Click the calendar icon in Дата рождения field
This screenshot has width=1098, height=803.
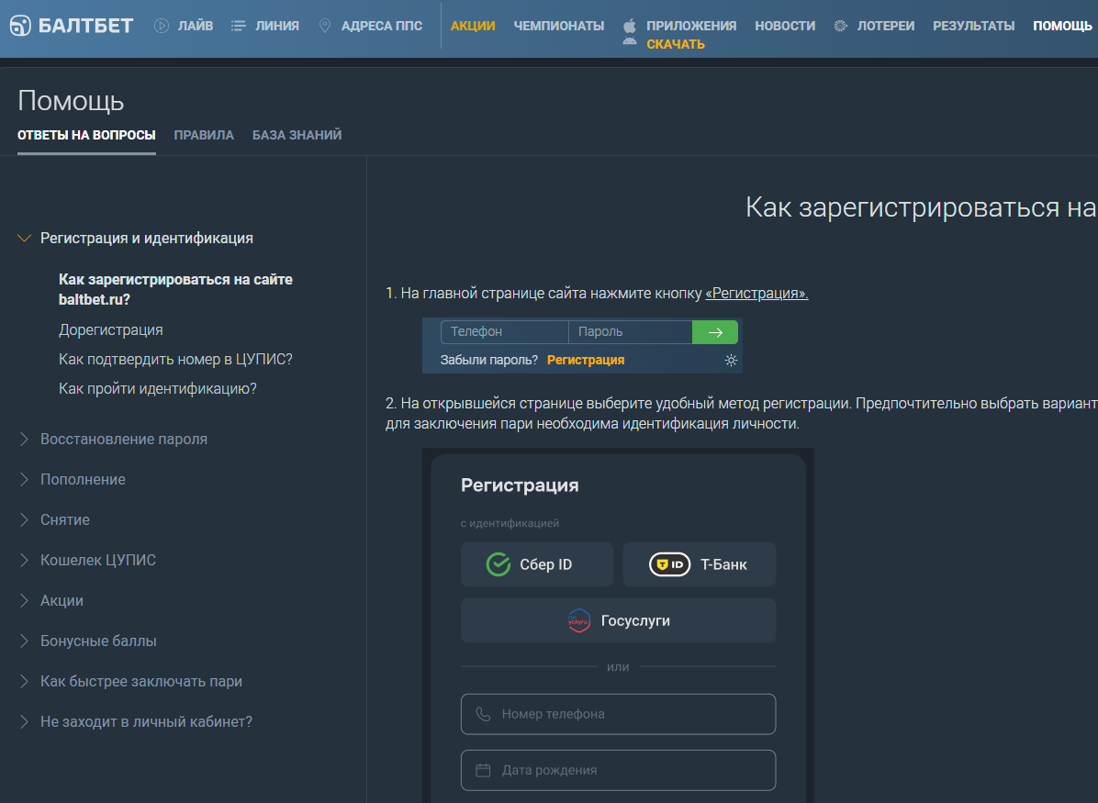[x=483, y=770]
